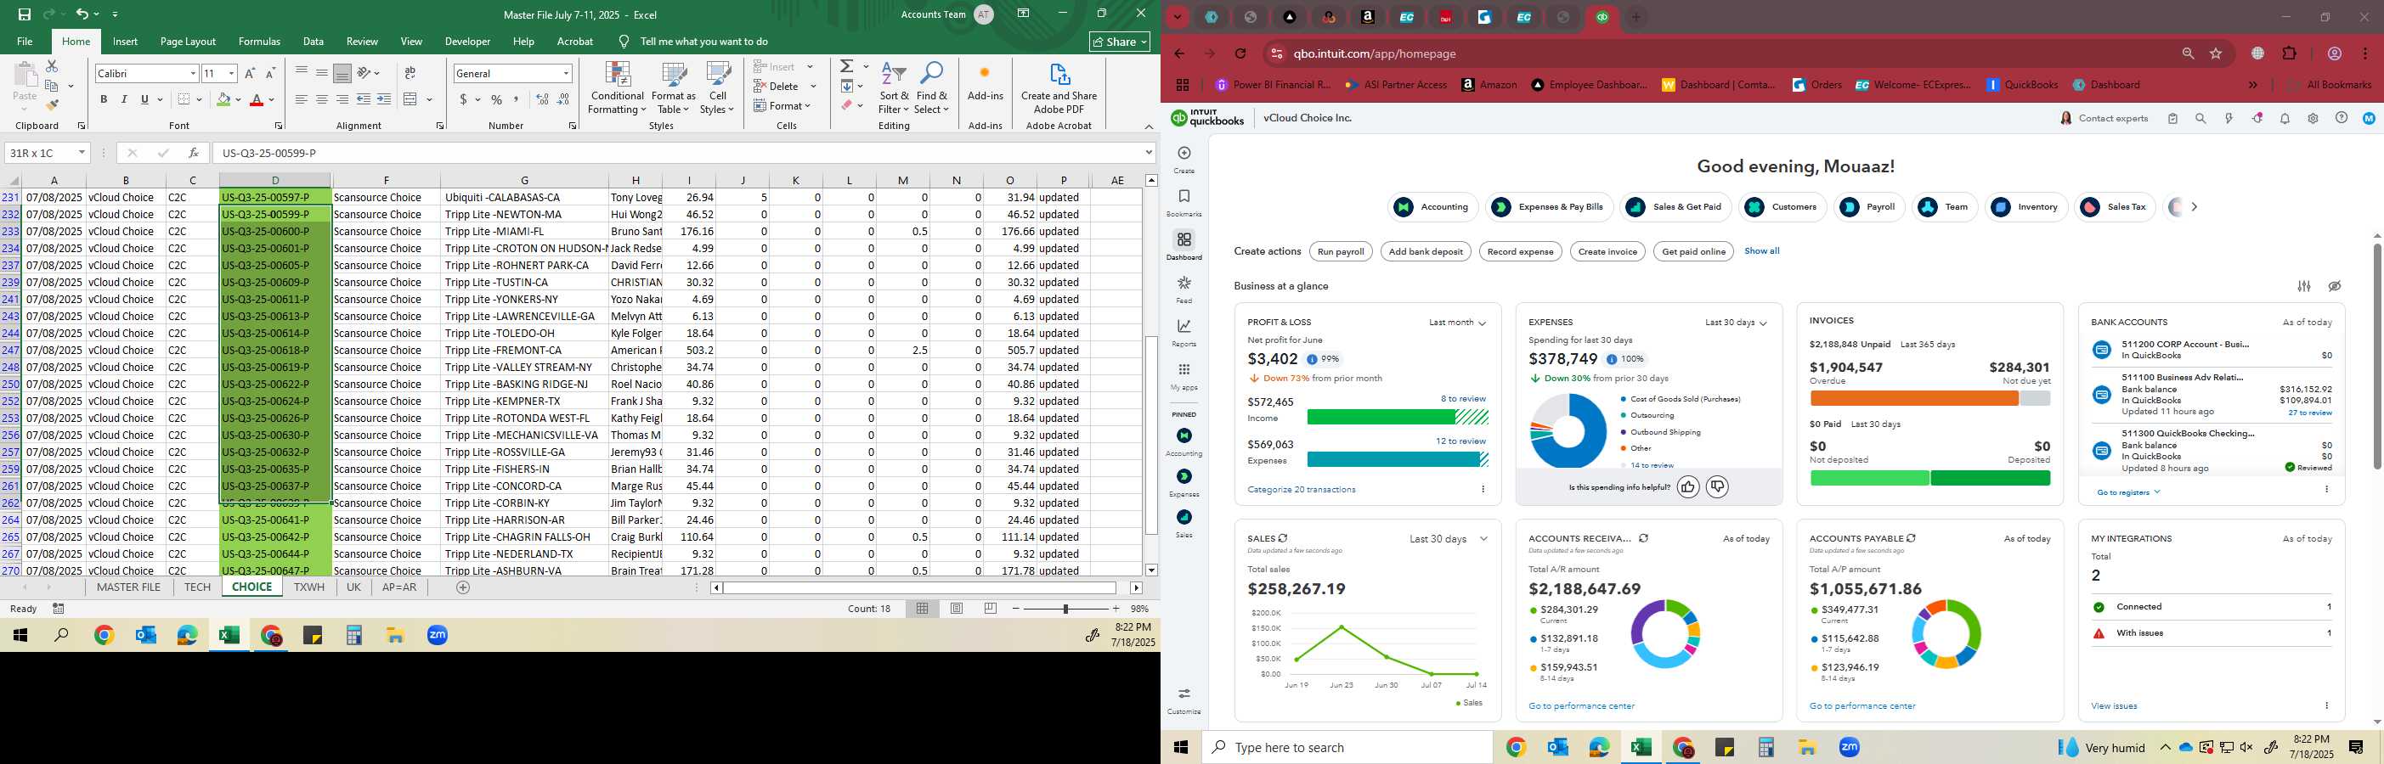Click Categorize 20 transactions link
Viewport: 2384px width, 764px height.
click(x=1300, y=489)
